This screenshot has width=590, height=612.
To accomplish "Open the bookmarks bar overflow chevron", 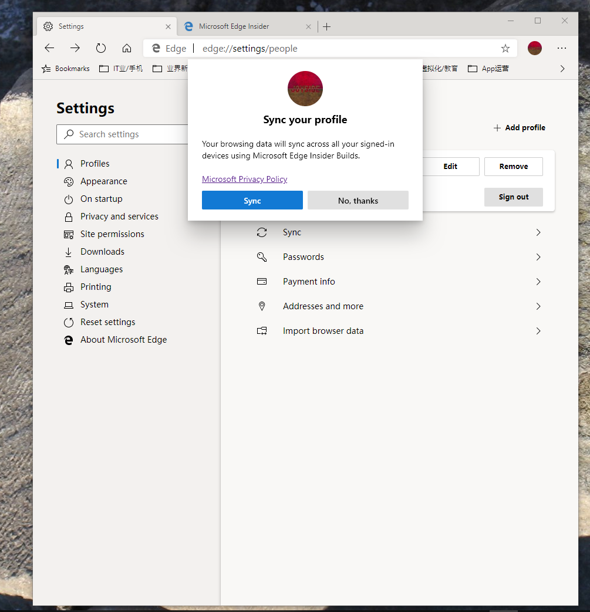I will (562, 68).
